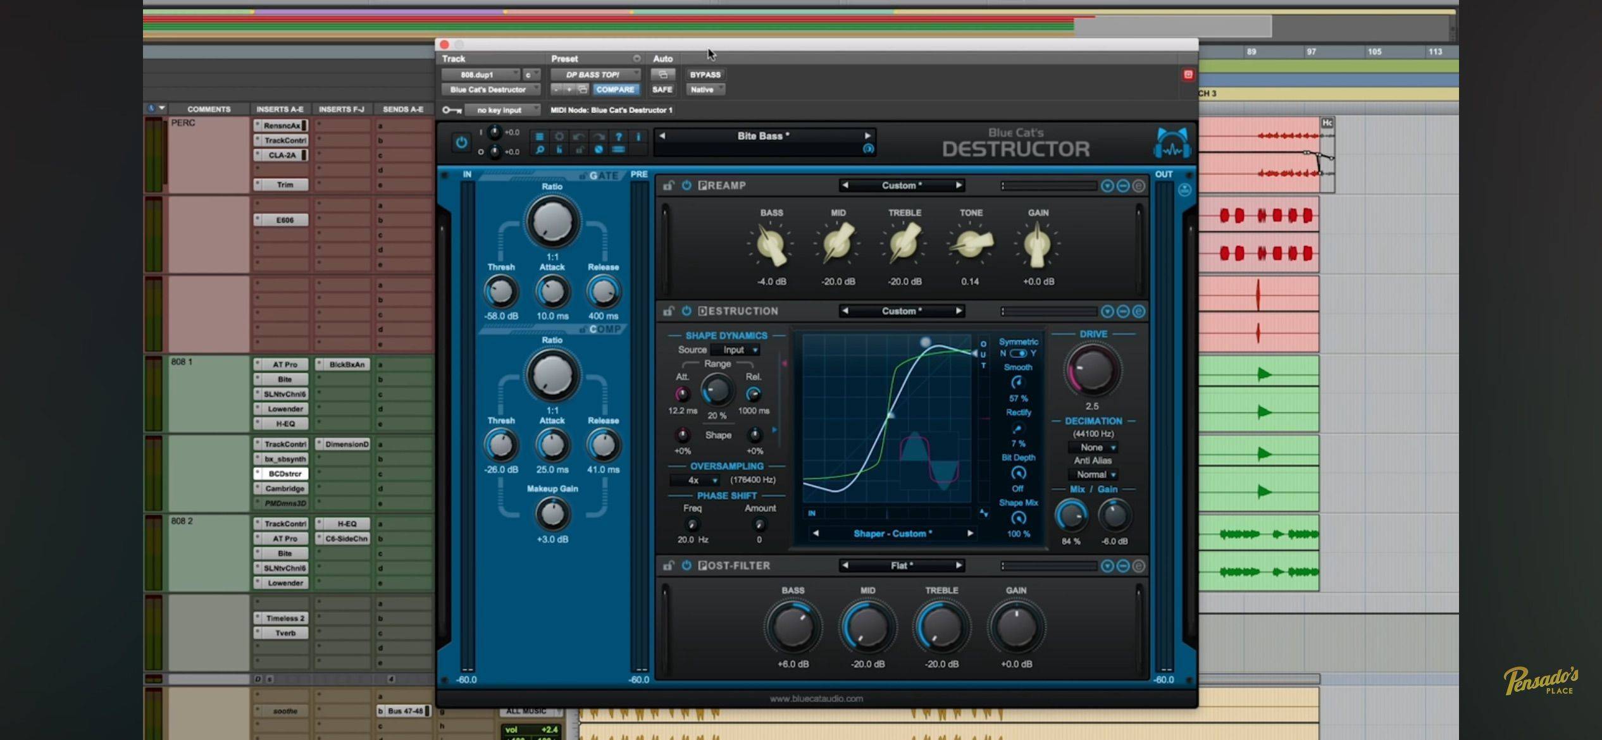Click the Preamp section minus circle icon
1602x740 pixels.
tap(1122, 186)
